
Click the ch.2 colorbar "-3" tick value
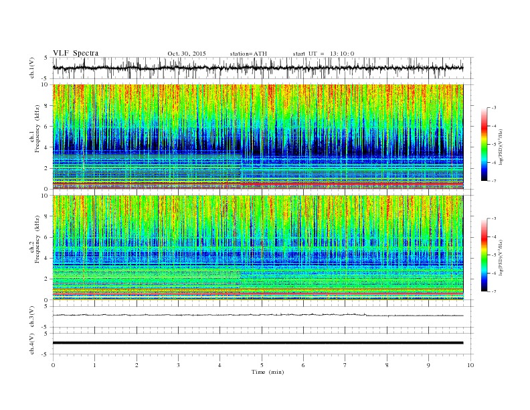click(493, 218)
